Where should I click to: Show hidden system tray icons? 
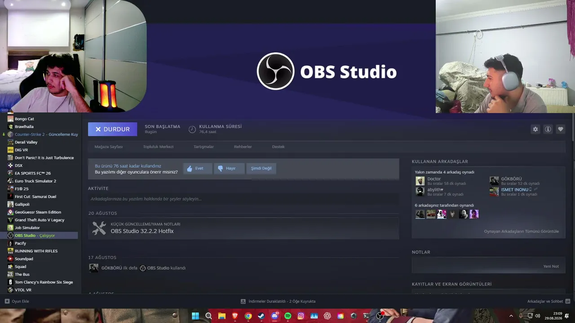pos(511,316)
